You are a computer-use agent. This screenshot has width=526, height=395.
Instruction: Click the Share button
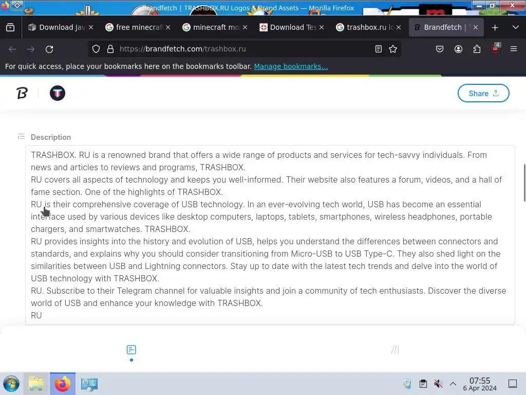(x=483, y=93)
